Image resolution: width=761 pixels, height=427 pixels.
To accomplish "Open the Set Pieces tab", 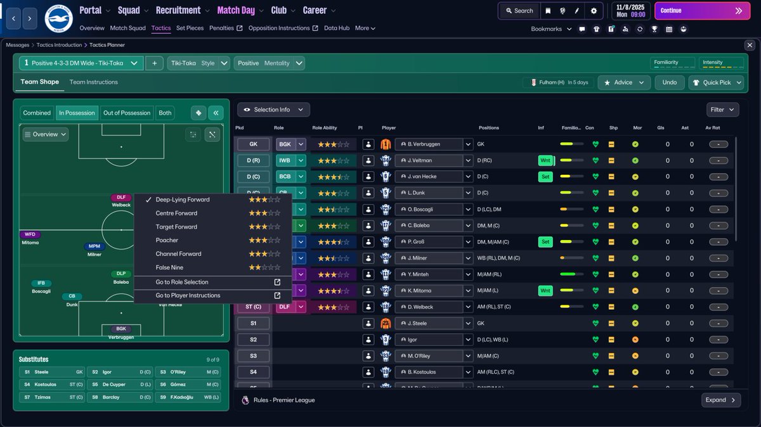I will click(x=190, y=28).
